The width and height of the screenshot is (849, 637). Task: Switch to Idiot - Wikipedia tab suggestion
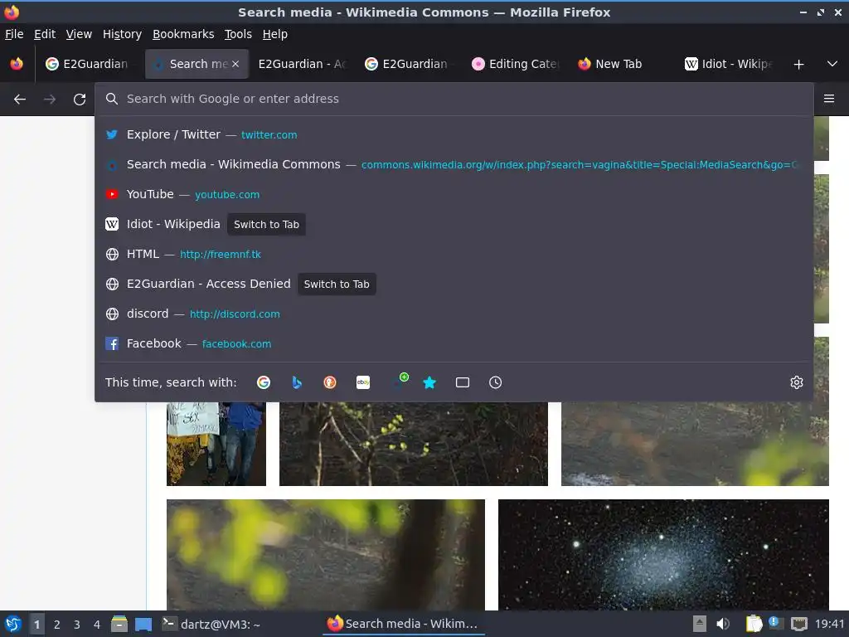(x=454, y=224)
